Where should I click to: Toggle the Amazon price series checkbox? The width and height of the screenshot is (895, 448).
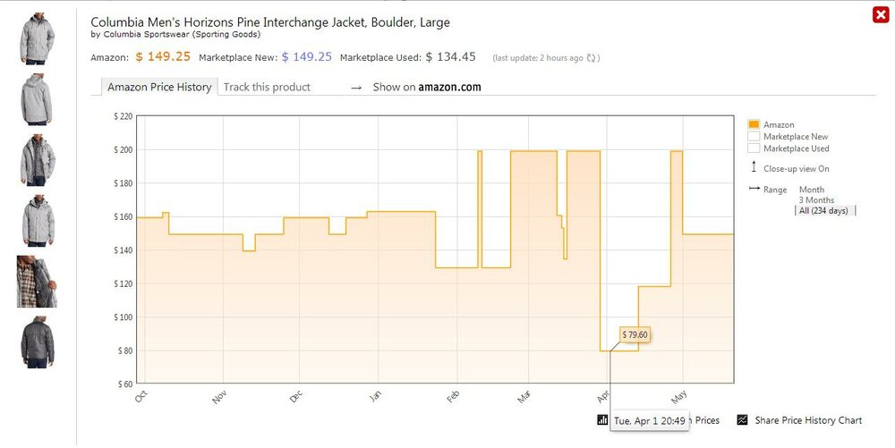(754, 125)
